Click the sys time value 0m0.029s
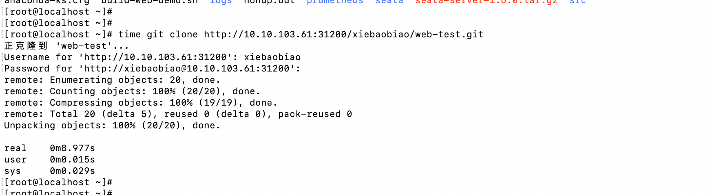708x195 pixels. [x=73, y=171]
